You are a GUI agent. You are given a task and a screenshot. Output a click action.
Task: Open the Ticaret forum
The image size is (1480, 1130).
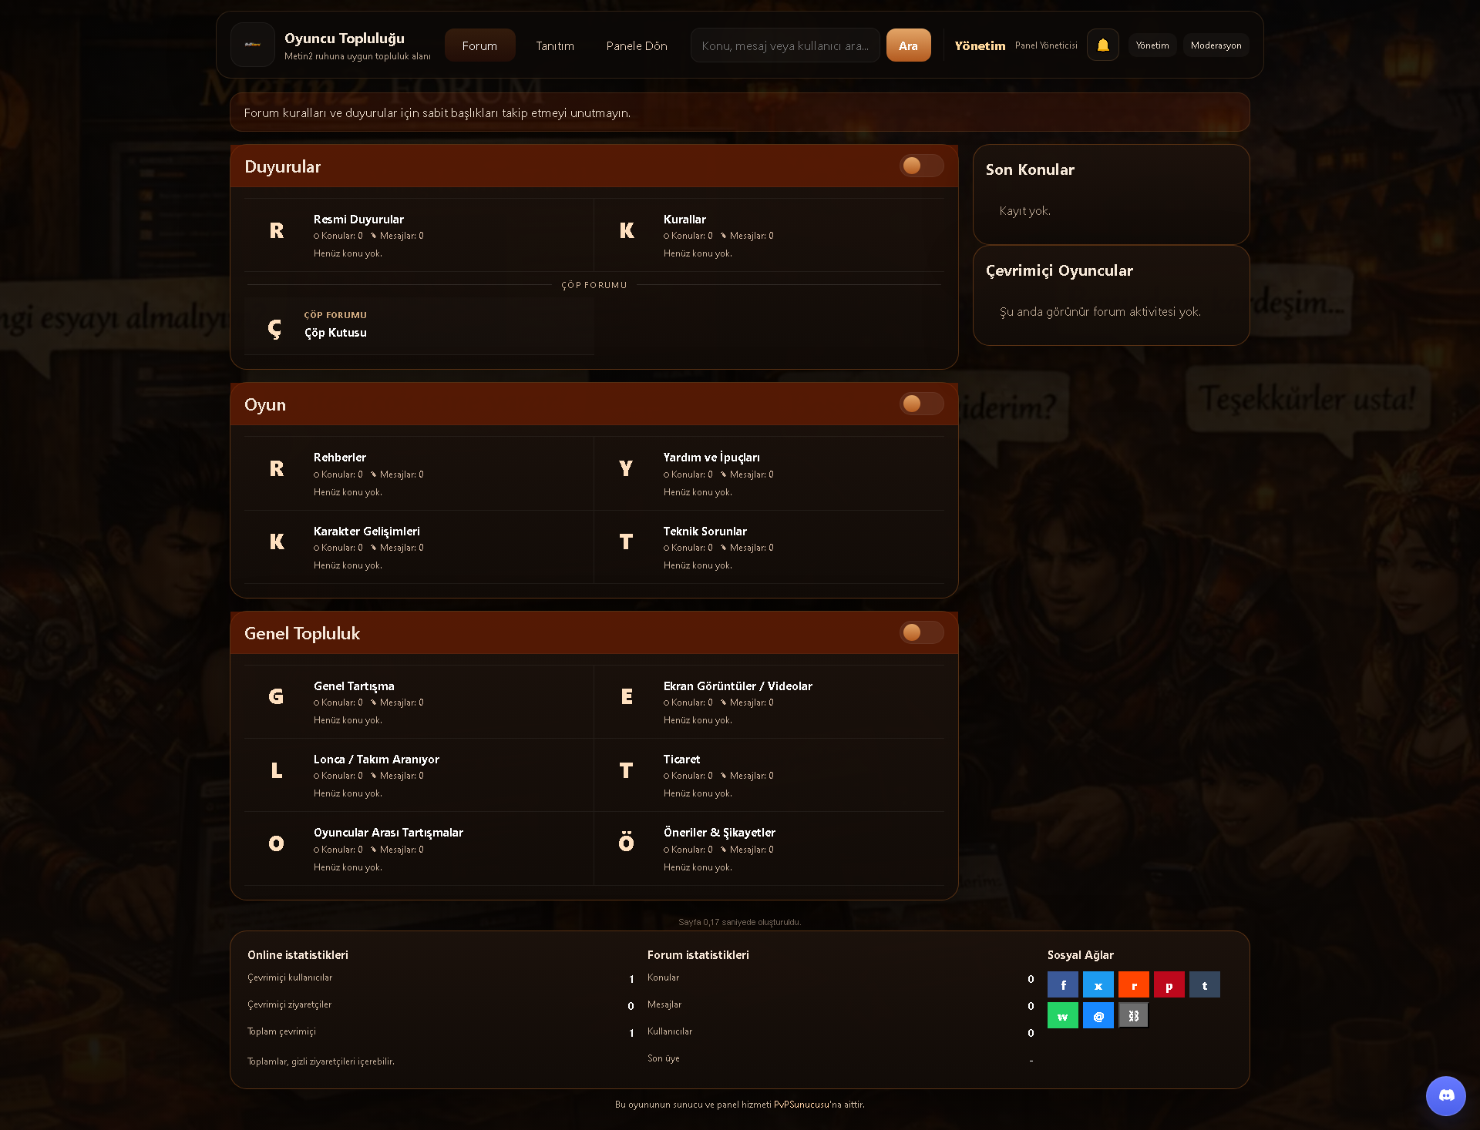tap(681, 759)
